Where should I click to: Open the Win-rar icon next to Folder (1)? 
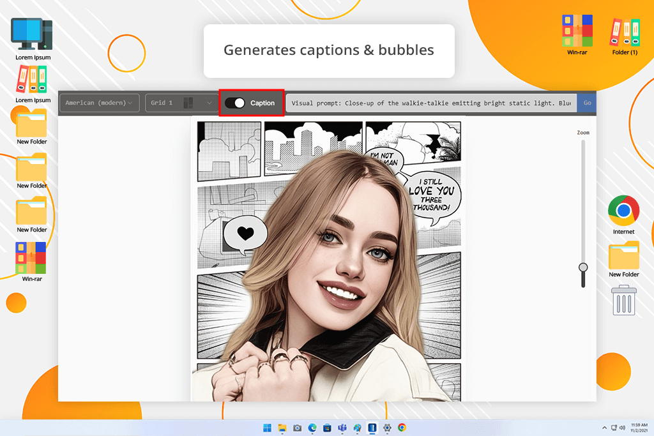click(577, 34)
